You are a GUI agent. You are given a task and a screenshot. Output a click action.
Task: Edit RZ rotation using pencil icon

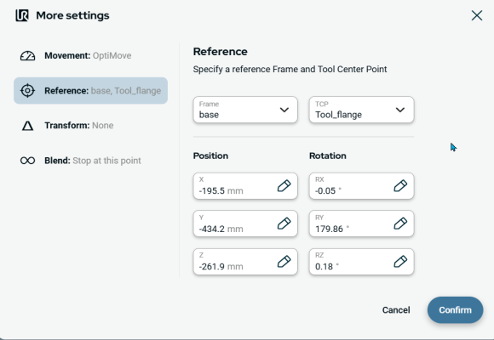click(400, 262)
